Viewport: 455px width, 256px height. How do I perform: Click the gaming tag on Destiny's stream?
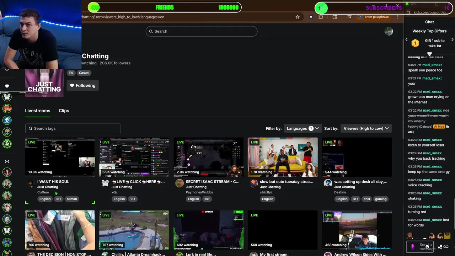pos(381,199)
